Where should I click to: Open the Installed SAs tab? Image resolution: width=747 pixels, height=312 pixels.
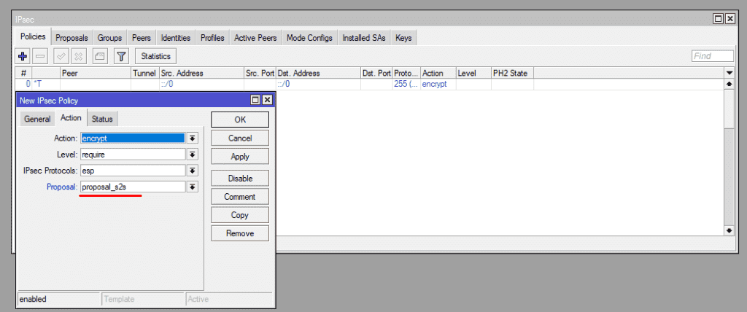[364, 38]
